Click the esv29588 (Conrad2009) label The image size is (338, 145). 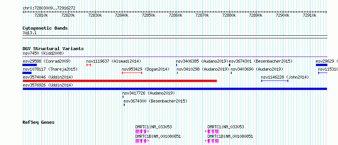pyautogui.click(x=47, y=61)
